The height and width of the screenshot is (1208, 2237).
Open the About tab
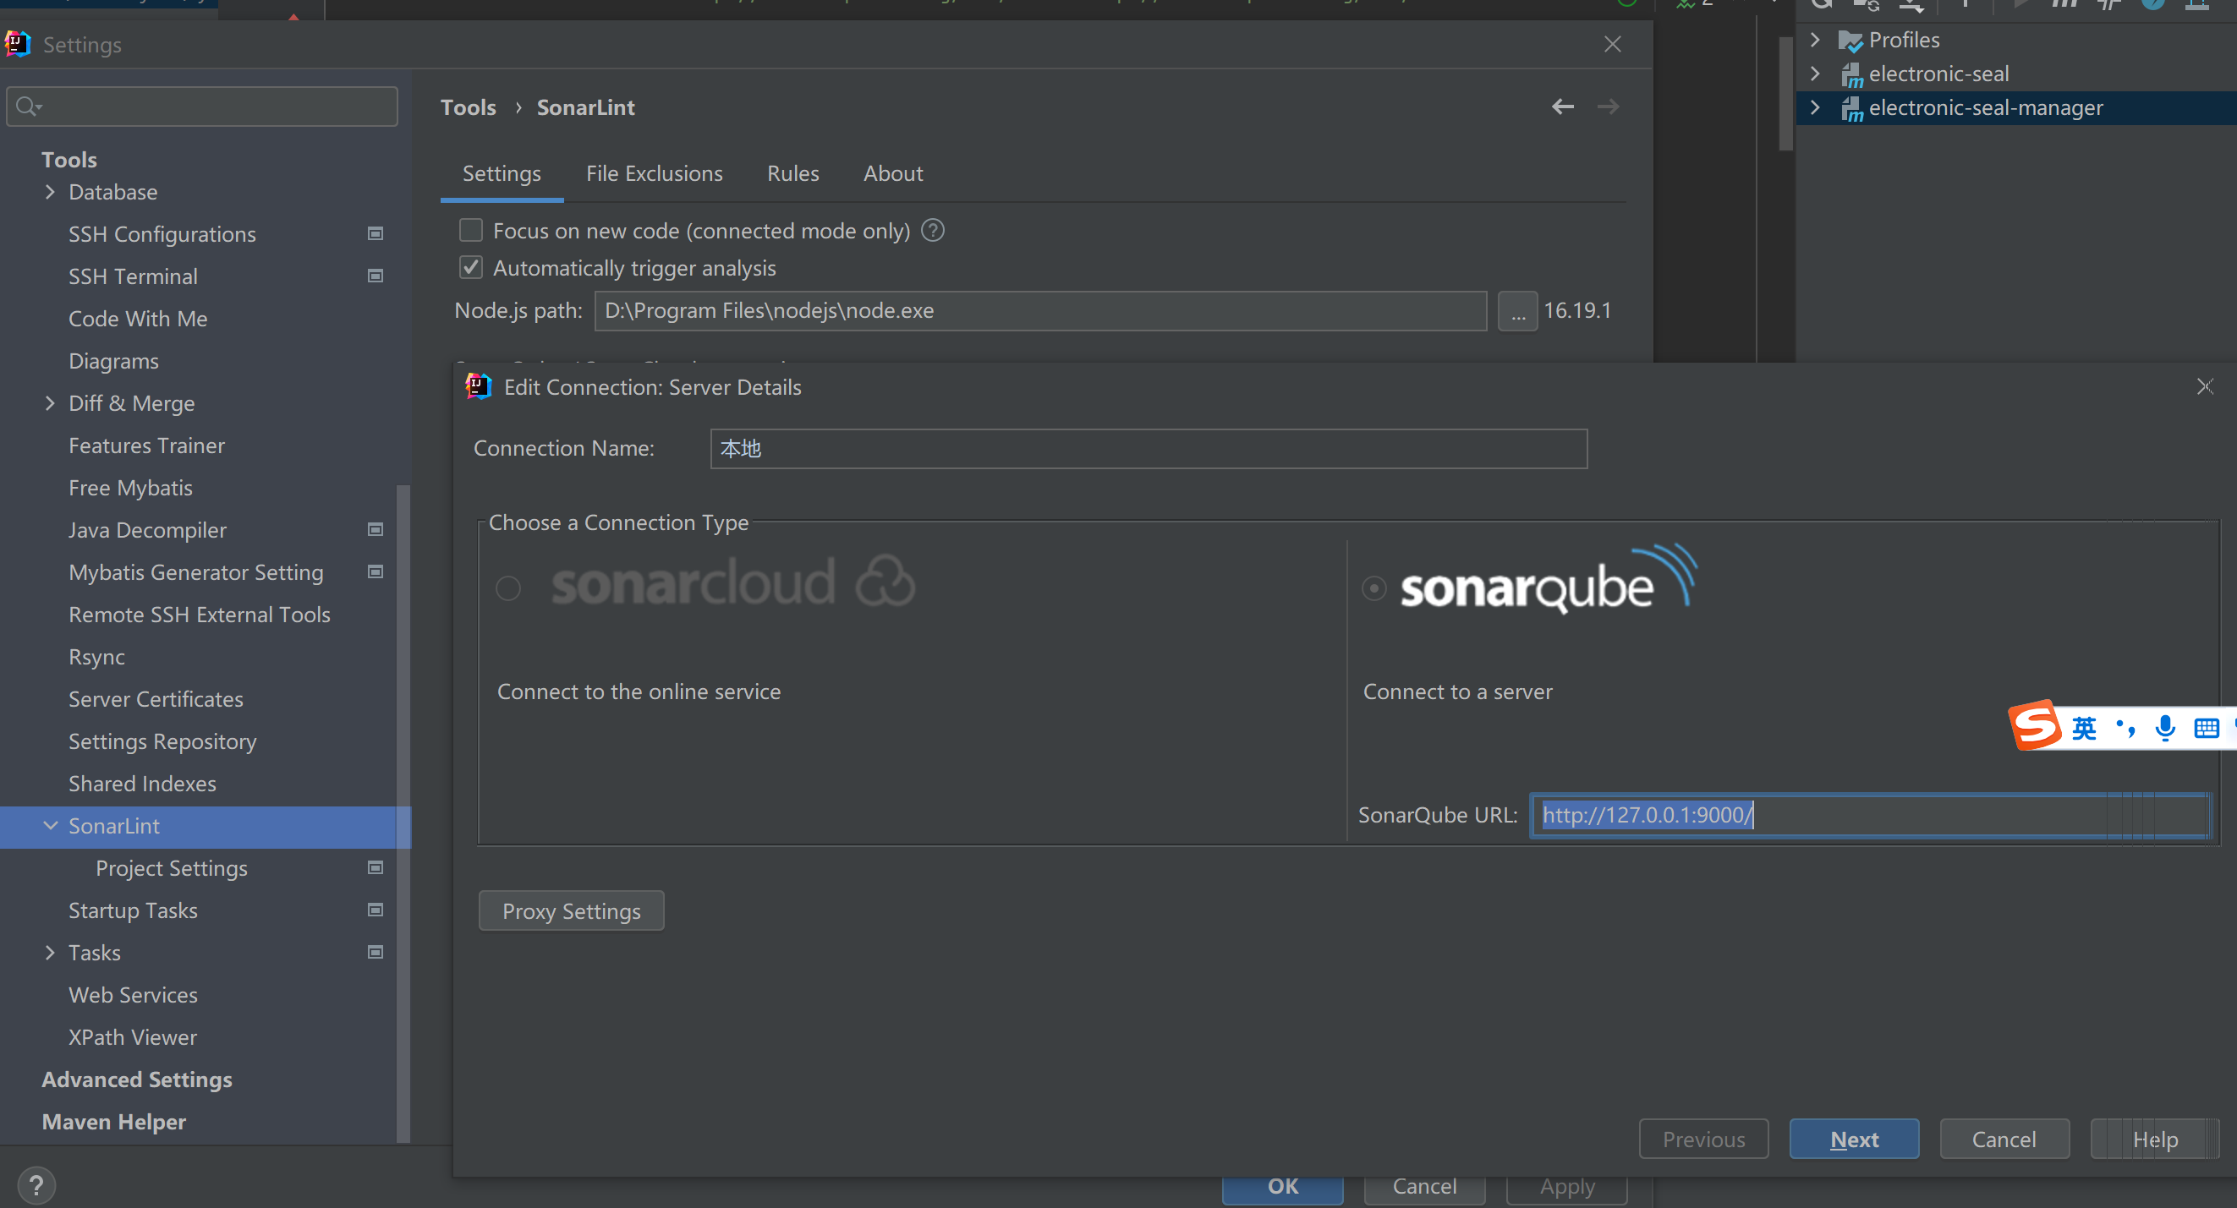[x=893, y=173]
